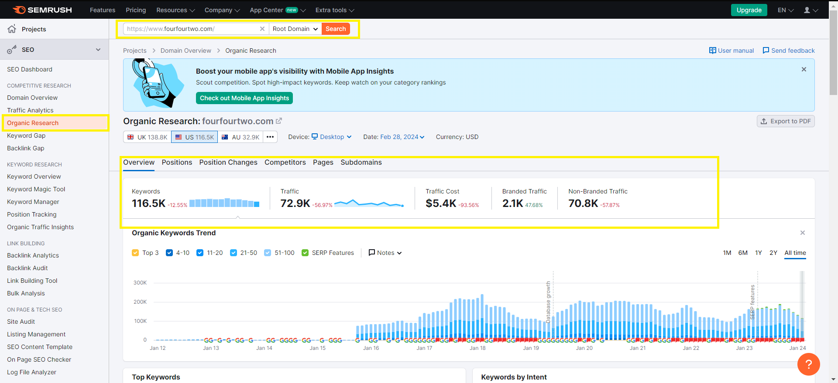This screenshot has height=383, width=838.
Task: Switch to the Pages tab
Action: [323, 162]
